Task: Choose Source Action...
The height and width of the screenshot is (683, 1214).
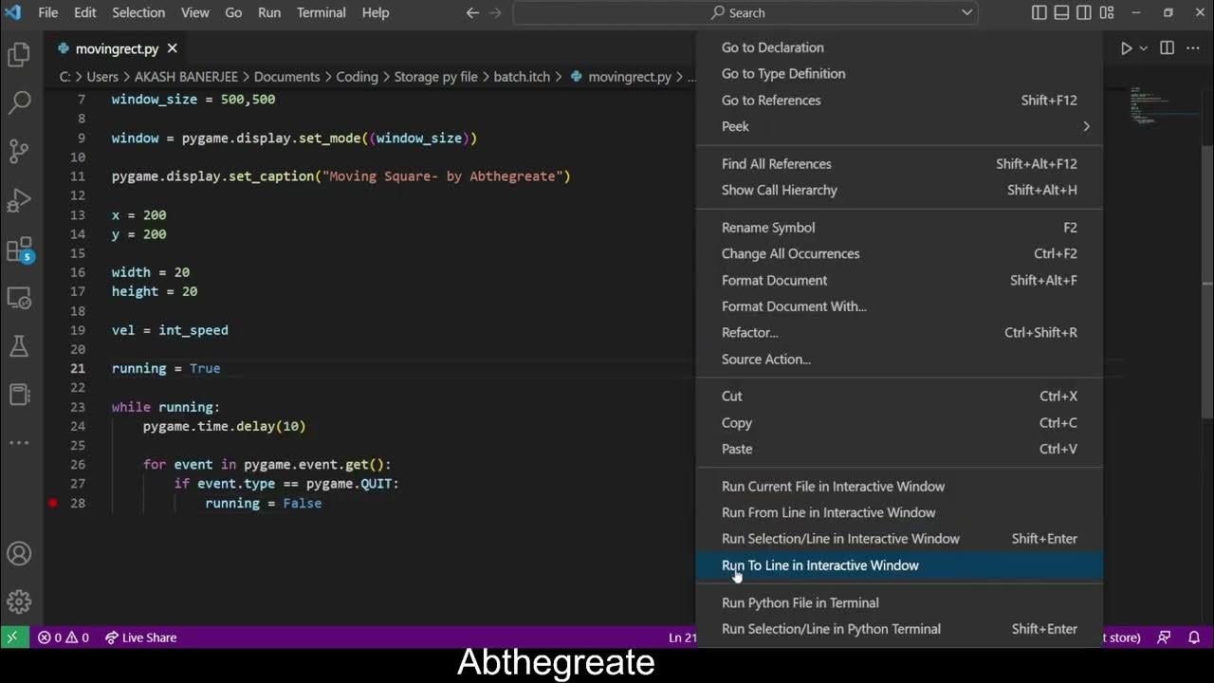Action: (899, 360)
